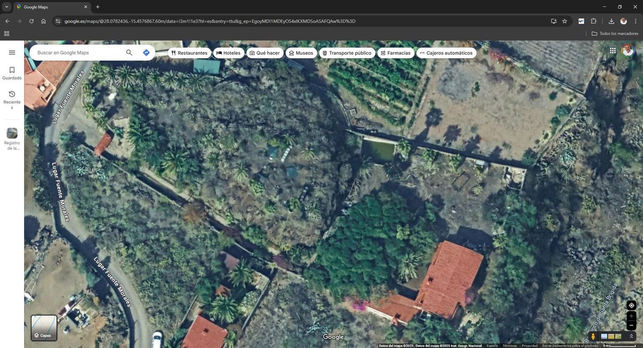Open Recientes history in sidebar
Screen dimensions: 643x348
click(x=12, y=100)
